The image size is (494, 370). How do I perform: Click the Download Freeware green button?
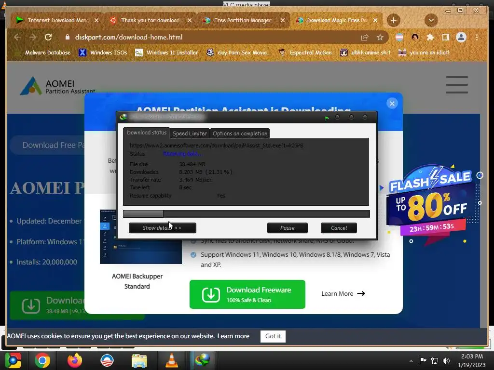[x=247, y=294]
